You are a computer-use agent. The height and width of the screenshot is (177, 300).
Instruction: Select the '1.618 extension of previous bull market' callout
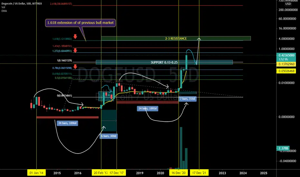[x=80, y=23]
